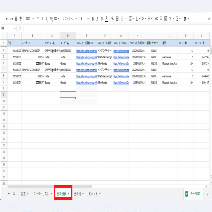Open vertical align dropdown
Viewport: 212px width, 212px height.
[x=138, y=19]
